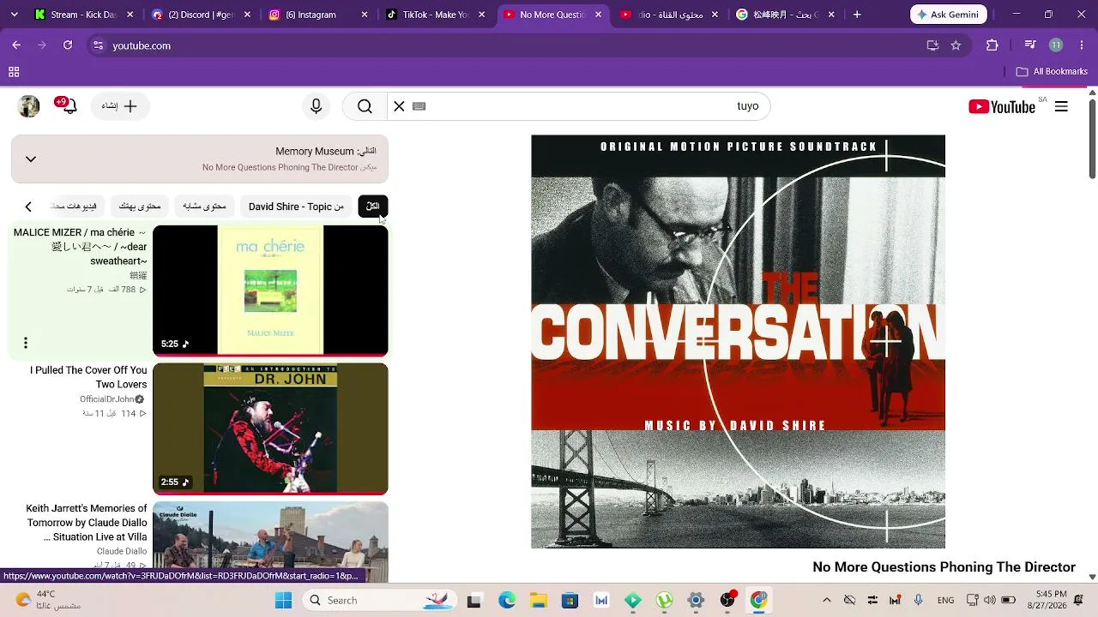
Task: Show hidden system tray icons
Action: (826, 600)
